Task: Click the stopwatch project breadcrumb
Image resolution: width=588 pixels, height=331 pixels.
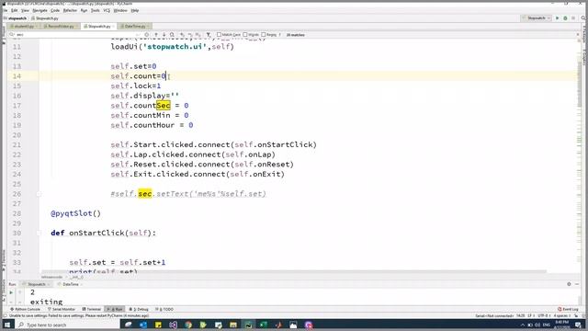Action: (16, 18)
